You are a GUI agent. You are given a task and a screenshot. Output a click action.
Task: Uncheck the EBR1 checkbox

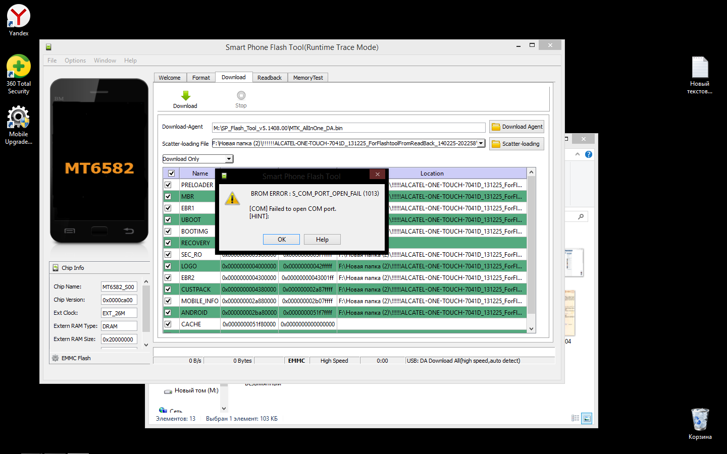pos(168,208)
